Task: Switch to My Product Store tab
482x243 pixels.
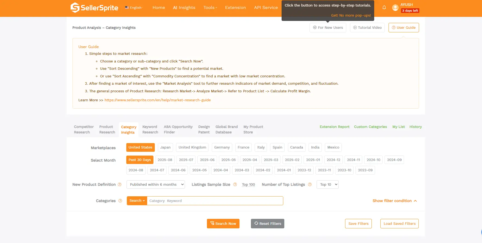Action: pyautogui.click(x=253, y=130)
